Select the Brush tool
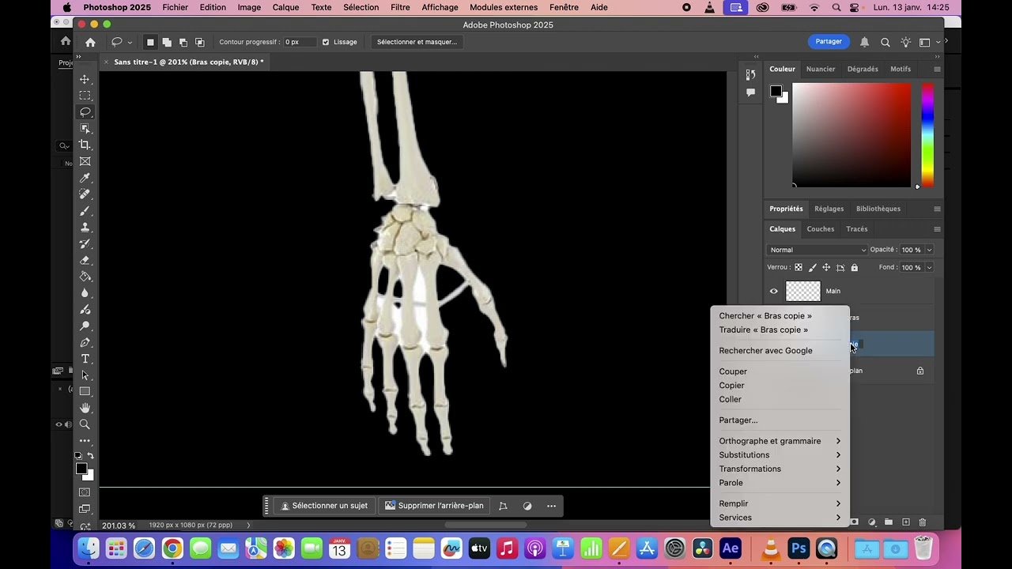Screen dimensions: 1012x569 pyautogui.click(x=85, y=211)
